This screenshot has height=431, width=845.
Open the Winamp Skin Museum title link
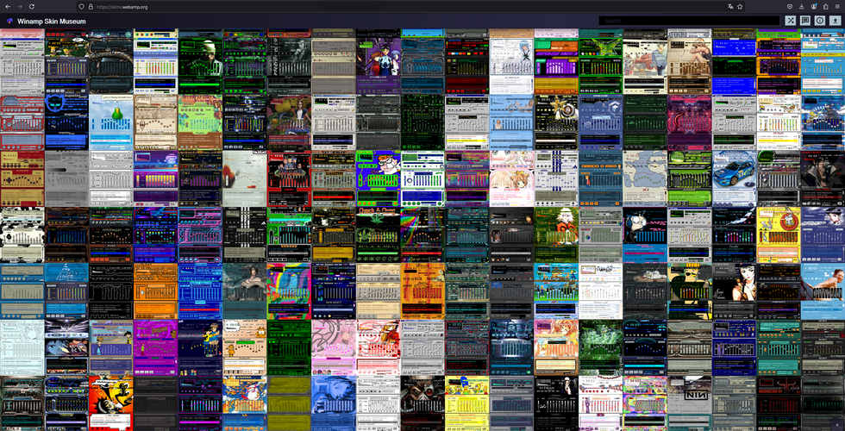coord(51,21)
